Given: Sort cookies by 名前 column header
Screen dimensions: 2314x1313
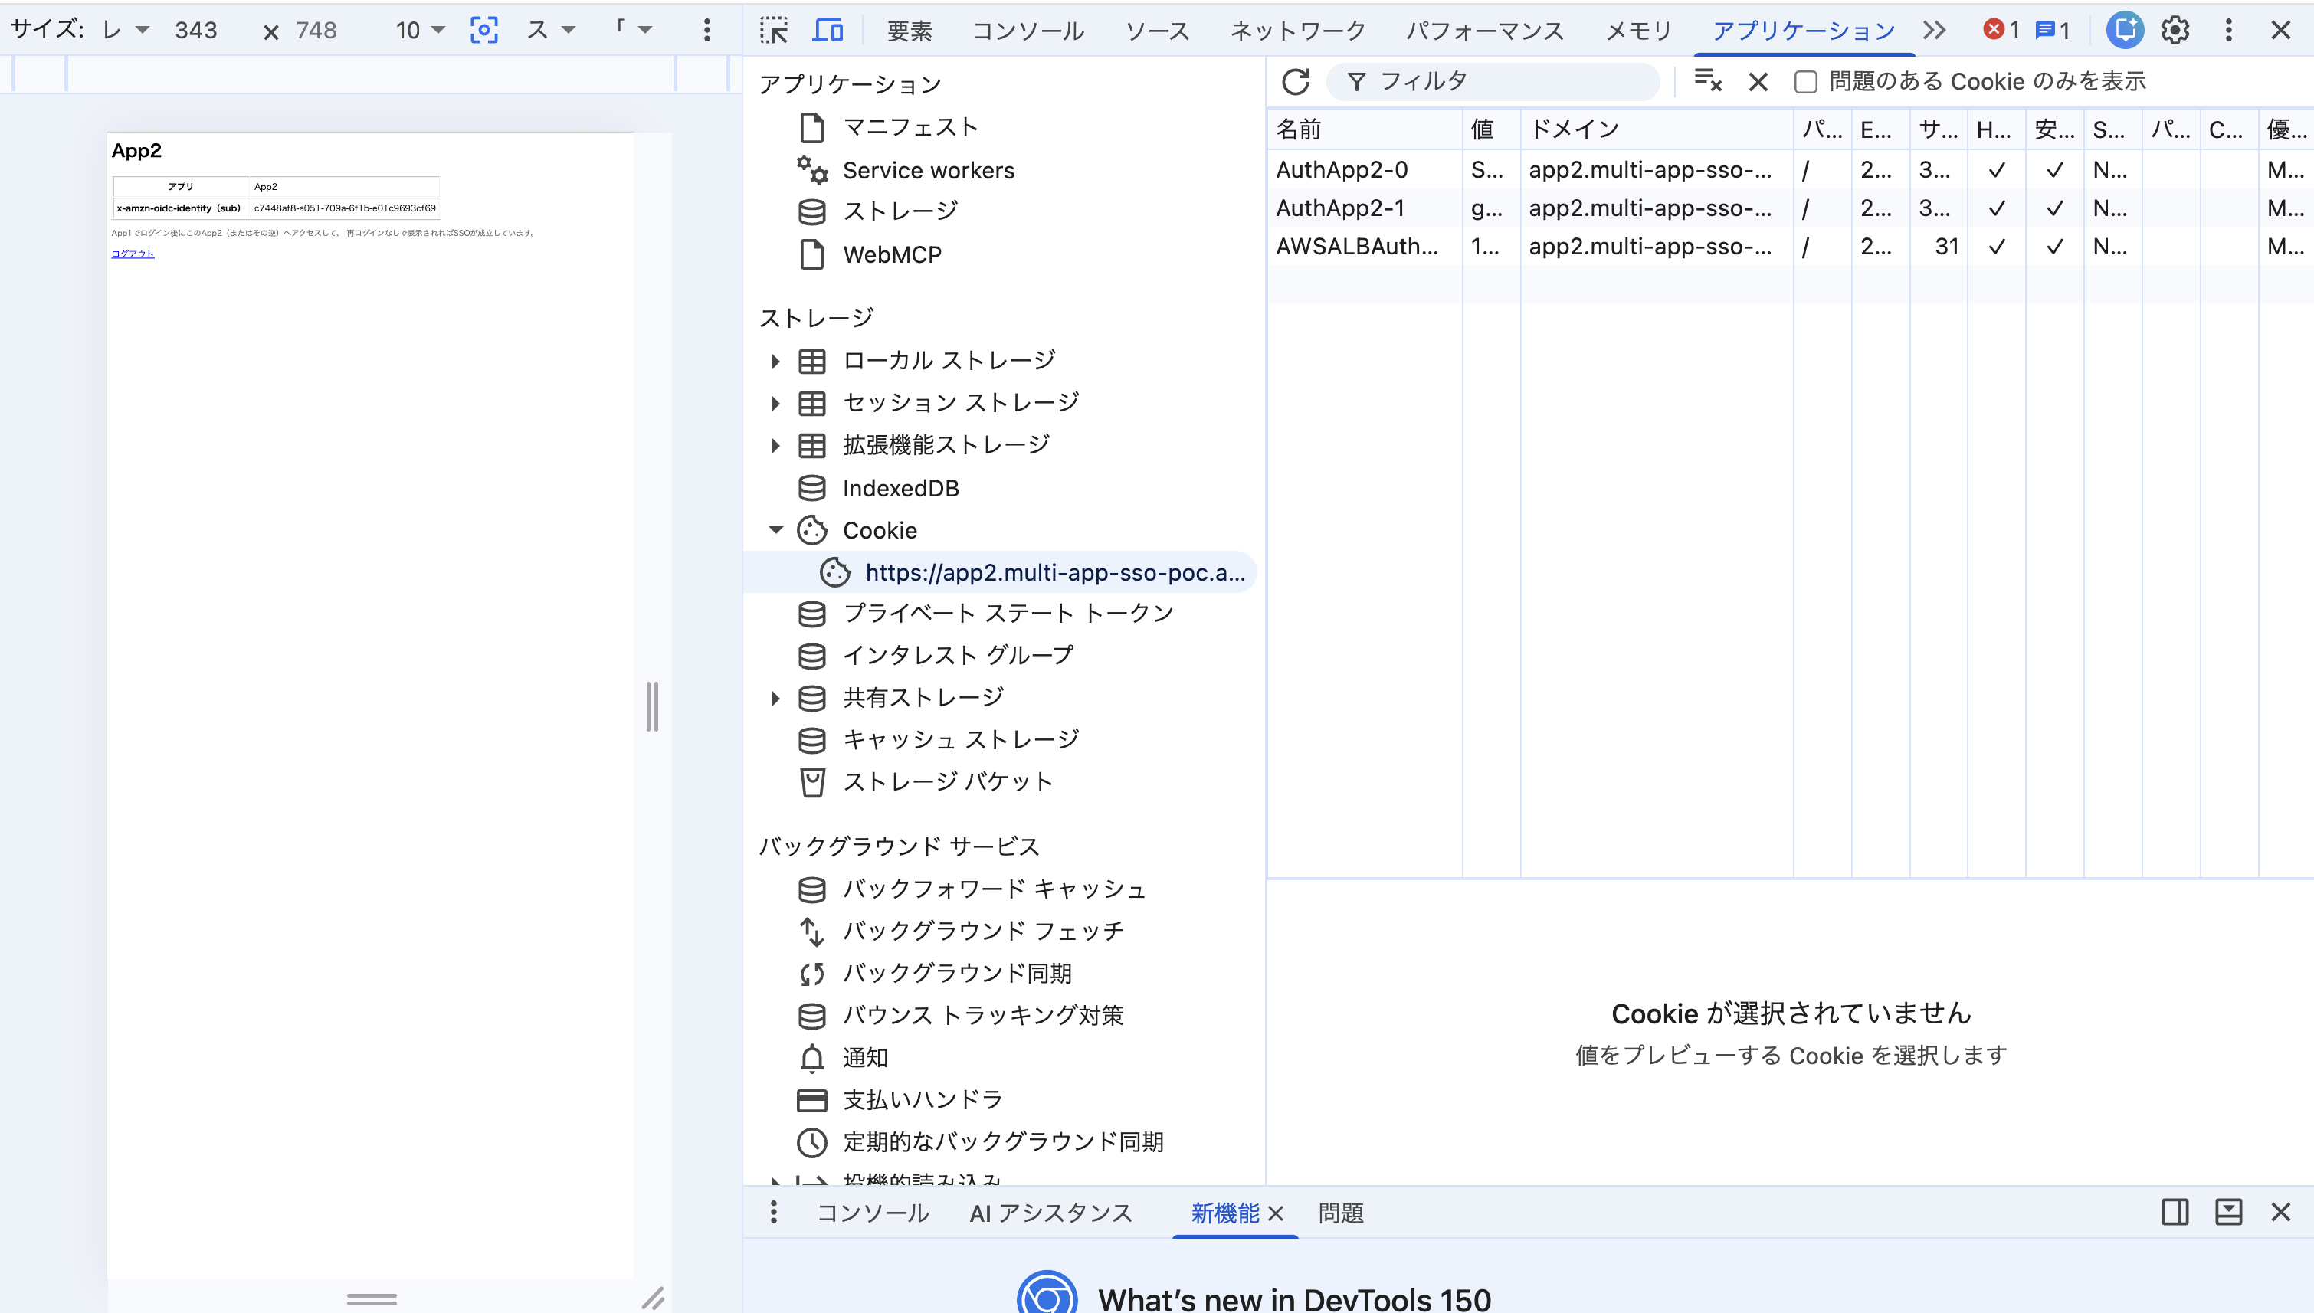Looking at the screenshot, I should click(x=1365, y=130).
